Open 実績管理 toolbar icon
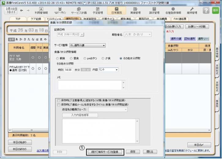 pyautogui.click(x=136, y=11)
